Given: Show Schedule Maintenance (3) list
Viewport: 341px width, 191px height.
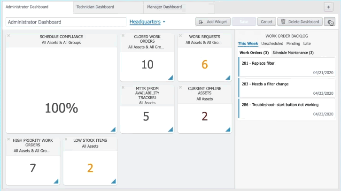Looking at the screenshot, I should click(293, 53).
